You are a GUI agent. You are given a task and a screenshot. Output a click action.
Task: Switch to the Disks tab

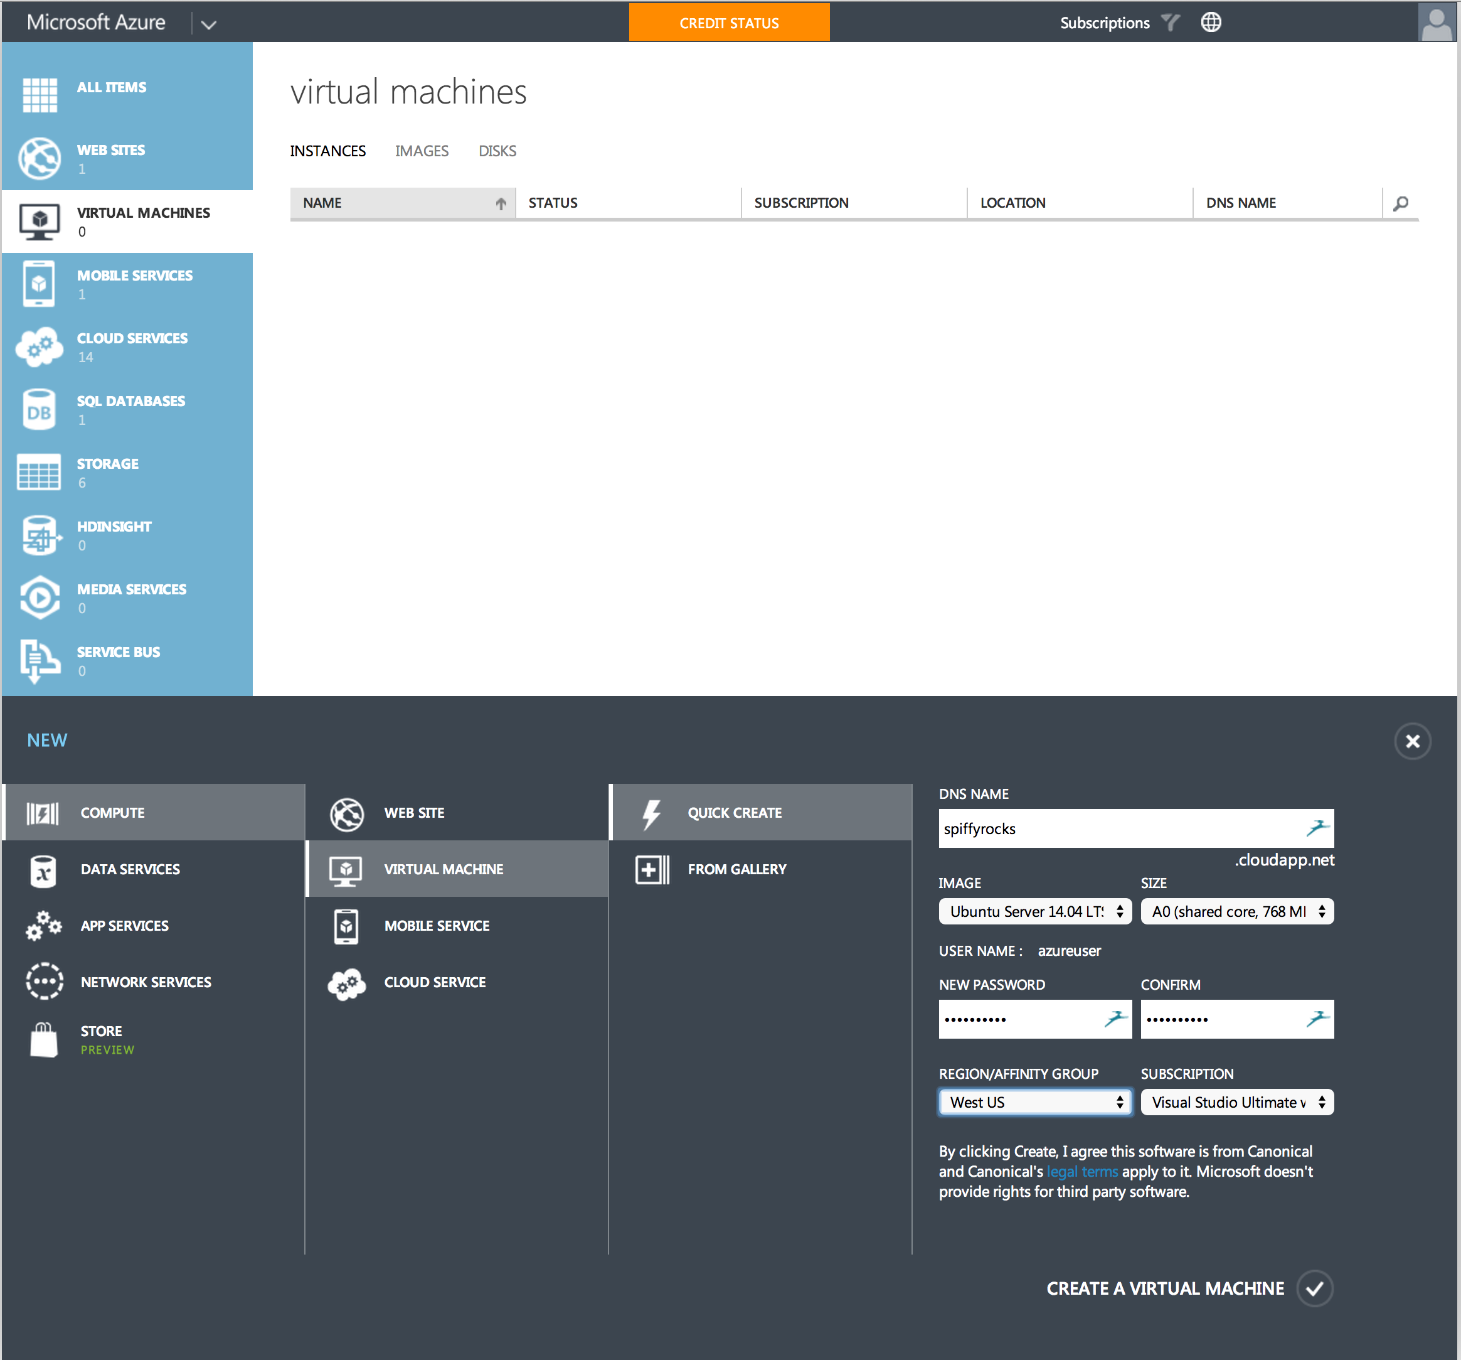497,151
